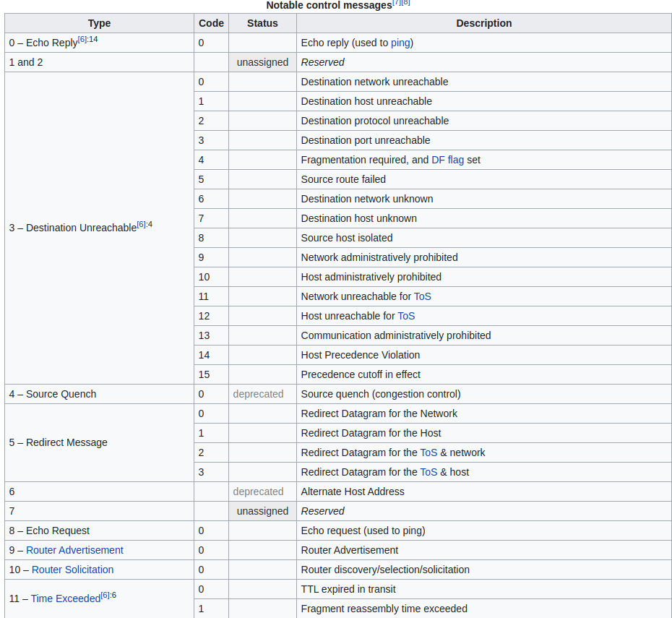Click the Type column header

[x=100, y=23]
